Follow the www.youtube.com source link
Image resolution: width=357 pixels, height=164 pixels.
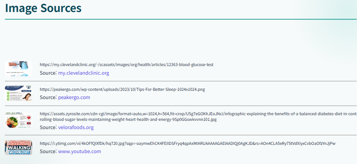pos(79,152)
